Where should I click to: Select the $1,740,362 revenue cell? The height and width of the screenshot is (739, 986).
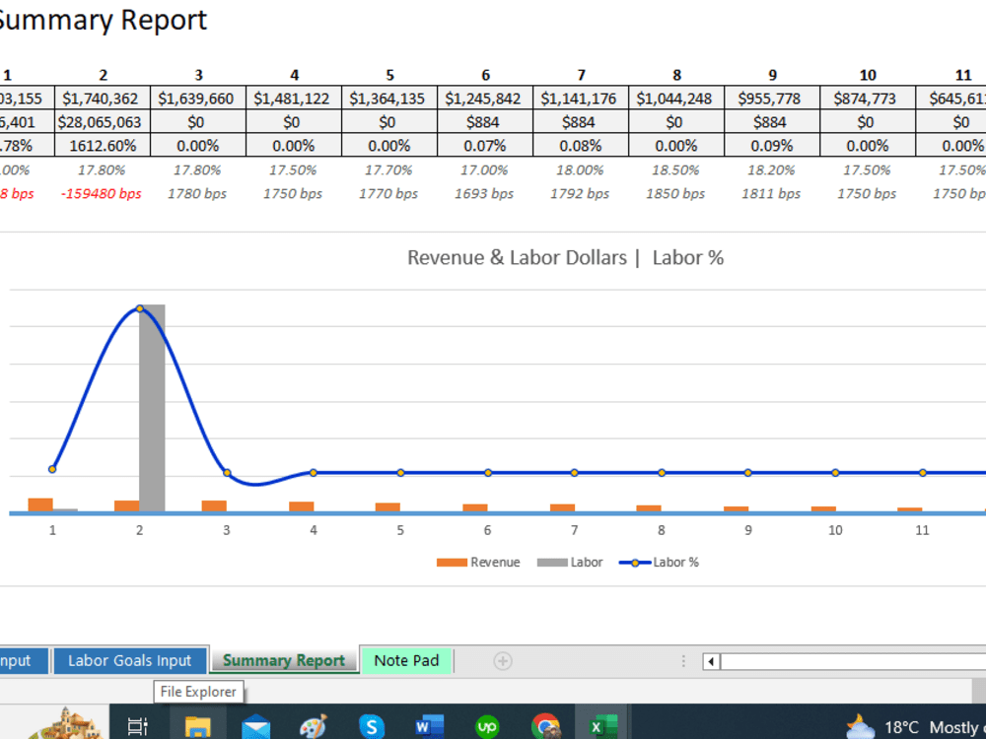tap(103, 98)
